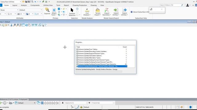197x110 pixels.
Task: Click the Rotate View tool
Action: (x=26, y=25)
